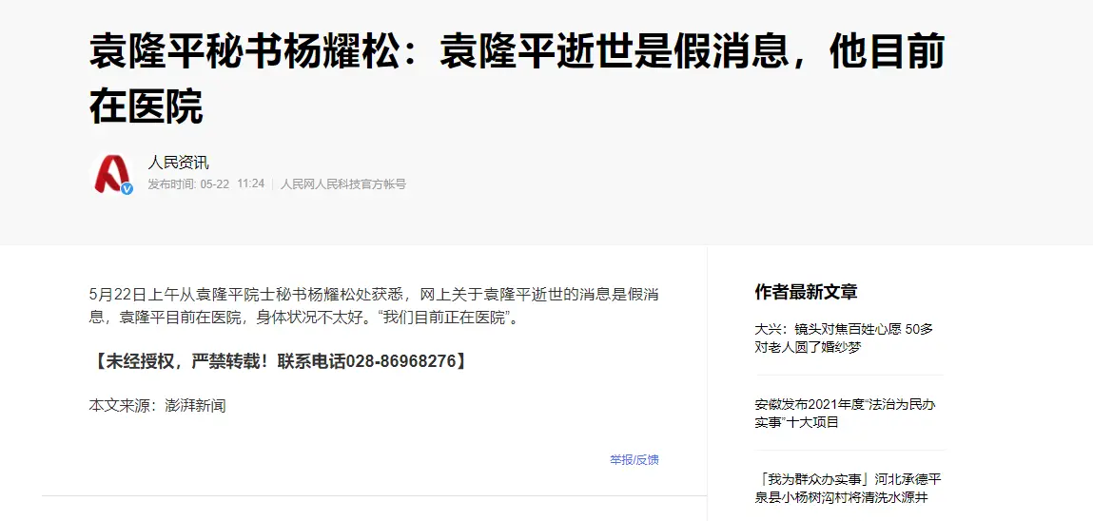
Task: Open article 「我为群众办实事」河北承德平泉县小杨树沟村
Action: tap(849, 489)
